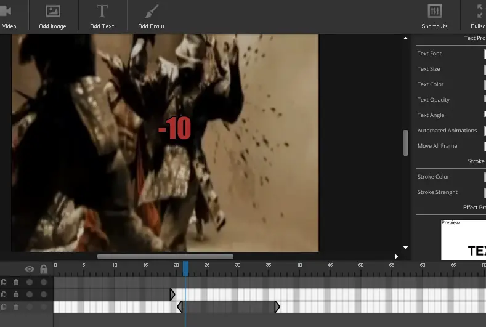This screenshot has height=327, width=486.
Task: Duplicate the third timeline layer
Action: 4,307
